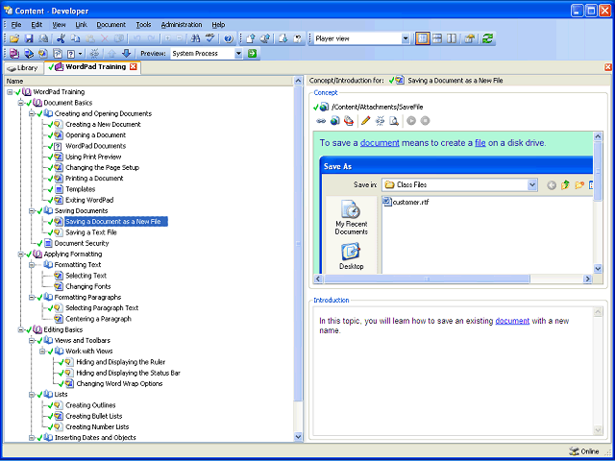The width and height of the screenshot is (615, 461).
Task: Click the New Section blue book icon
Action: pyautogui.click(x=29, y=54)
